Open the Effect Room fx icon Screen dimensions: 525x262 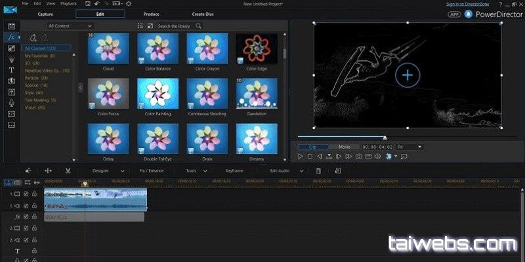(x=11, y=37)
